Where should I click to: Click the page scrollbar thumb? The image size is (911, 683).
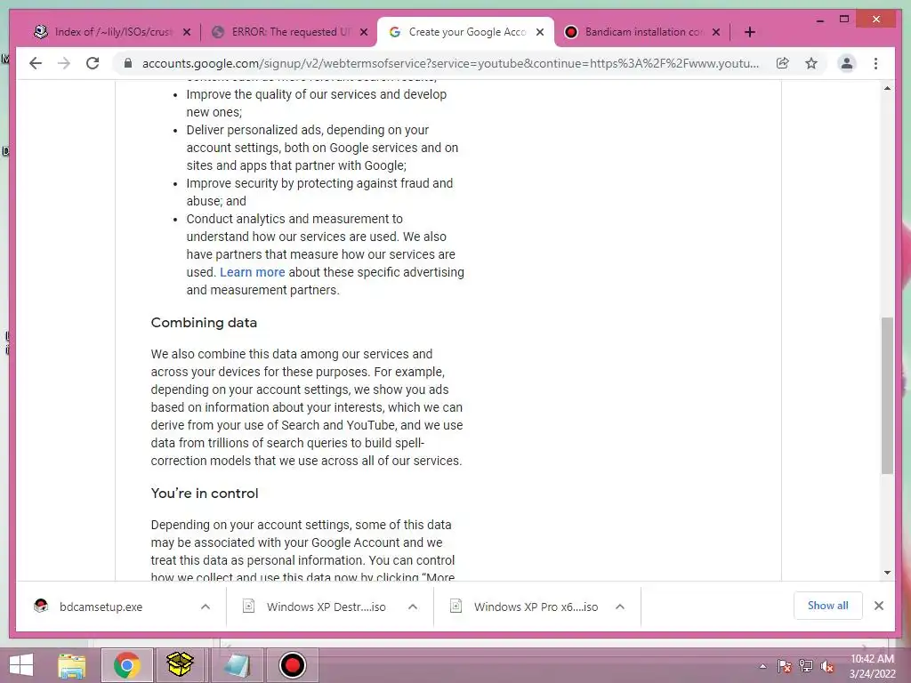pyautogui.click(x=887, y=396)
